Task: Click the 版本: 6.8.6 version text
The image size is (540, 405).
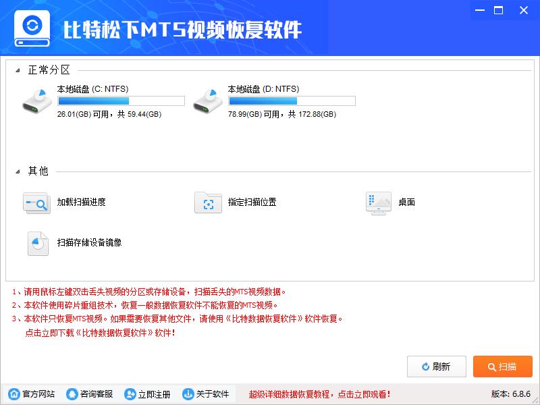Action: tap(511, 394)
